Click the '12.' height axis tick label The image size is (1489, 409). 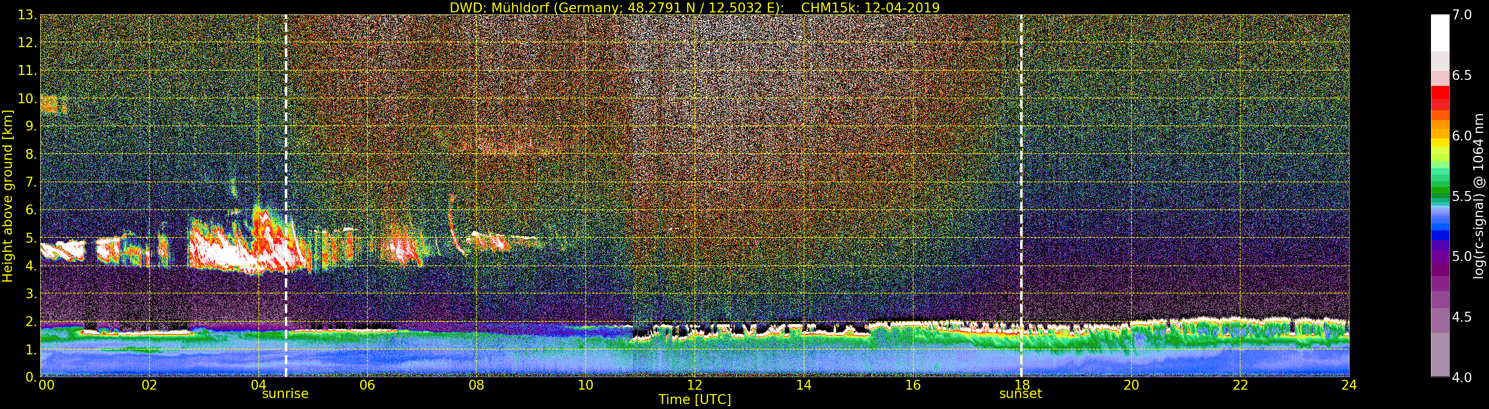pyautogui.click(x=27, y=43)
